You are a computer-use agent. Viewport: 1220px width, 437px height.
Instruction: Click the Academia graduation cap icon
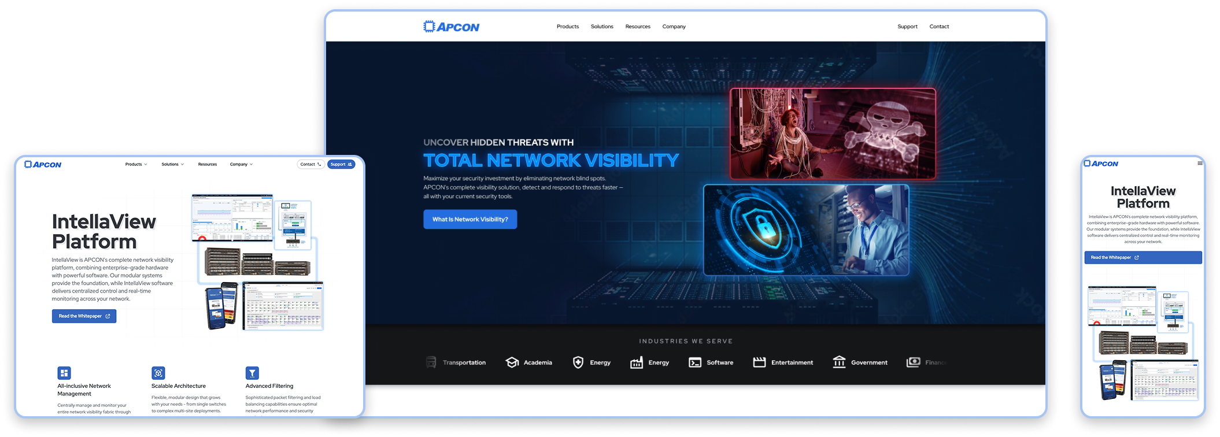click(512, 362)
